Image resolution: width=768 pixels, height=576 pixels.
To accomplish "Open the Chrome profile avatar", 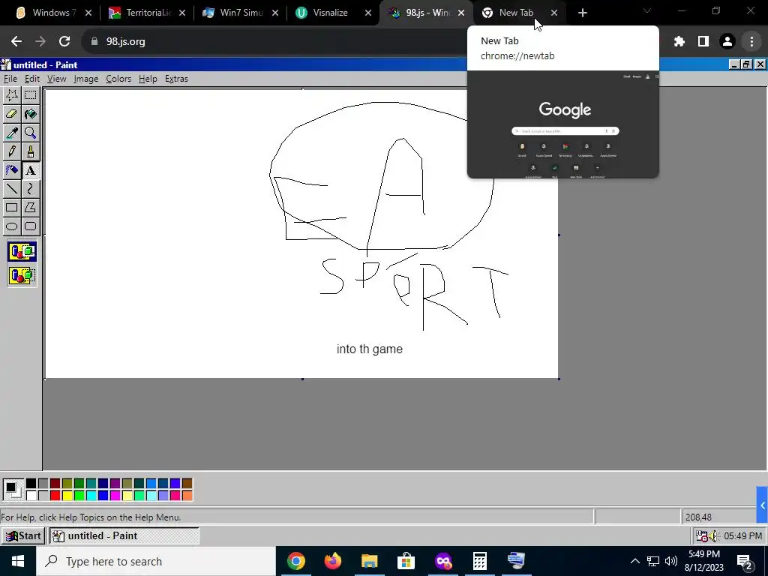I will (x=727, y=42).
